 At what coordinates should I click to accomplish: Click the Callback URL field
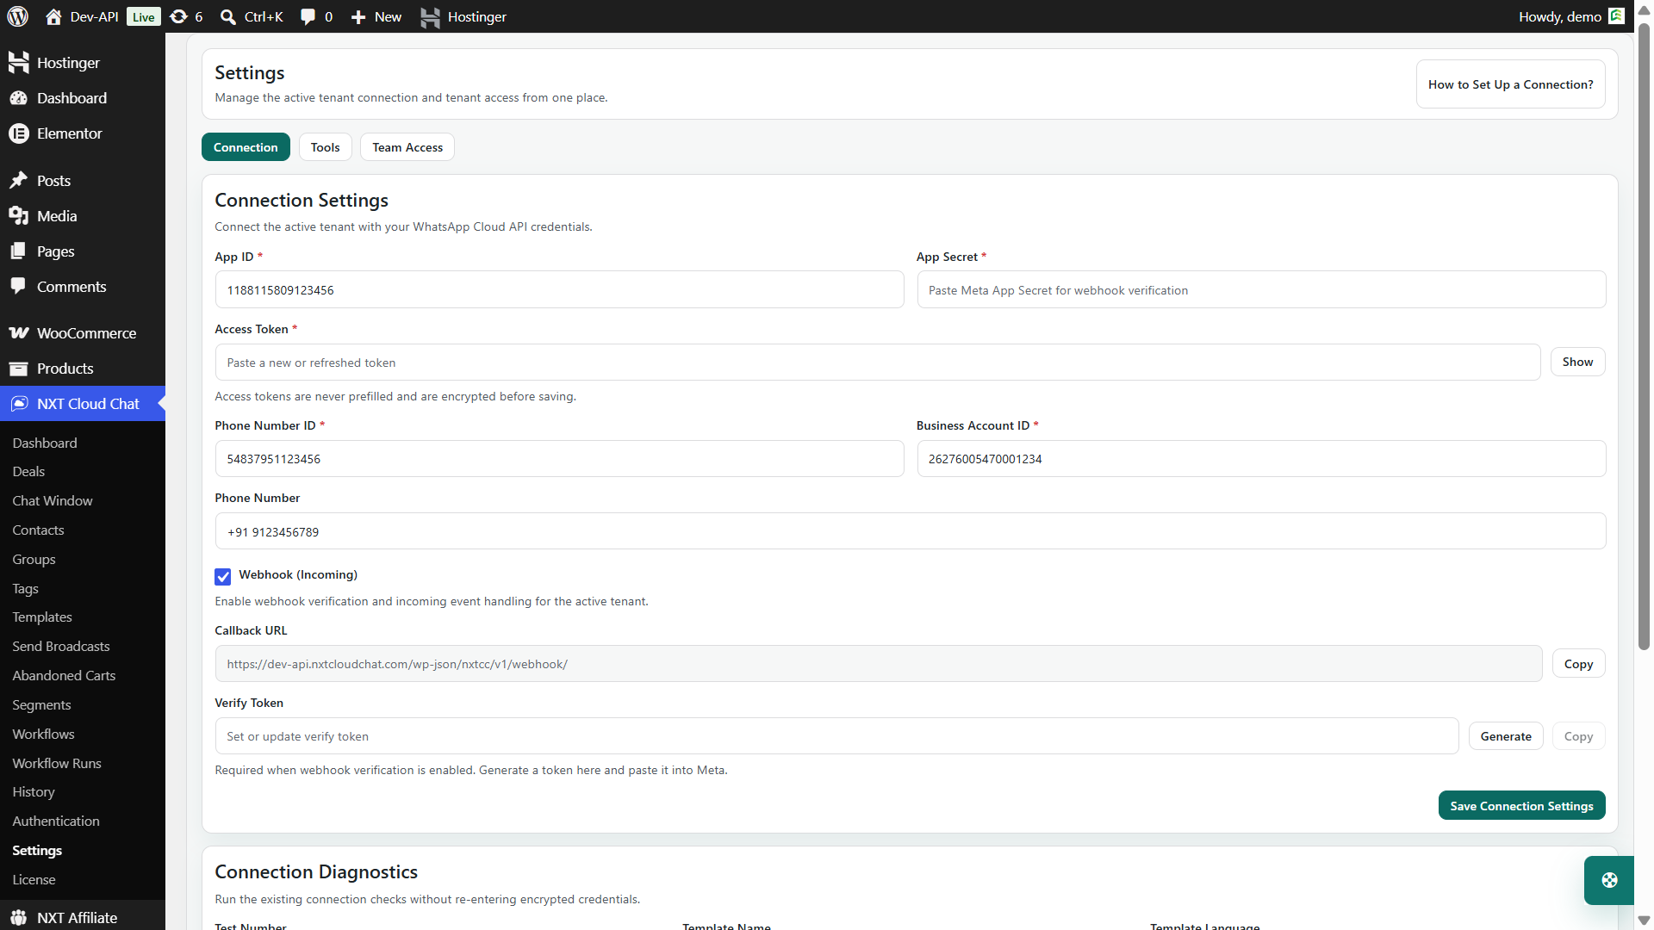879,664
